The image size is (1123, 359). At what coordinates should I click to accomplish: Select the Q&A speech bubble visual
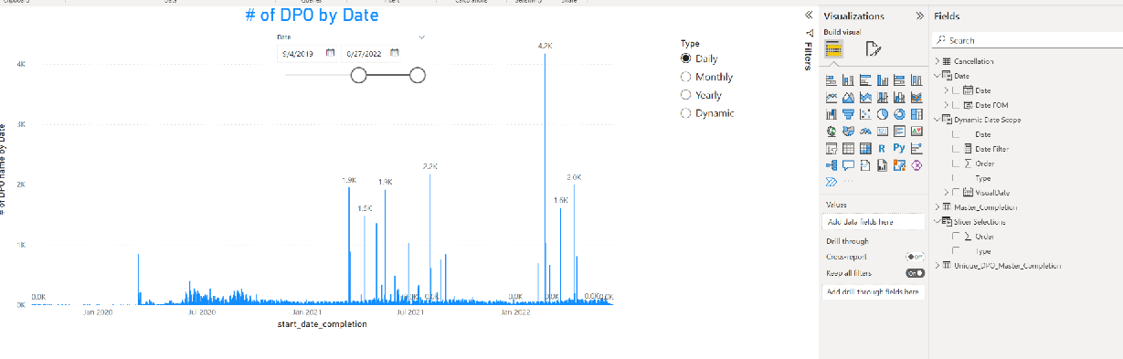click(x=848, y=165)
